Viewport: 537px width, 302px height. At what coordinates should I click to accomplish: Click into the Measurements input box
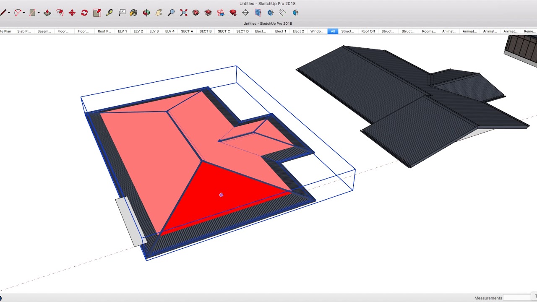click(517, 298)
